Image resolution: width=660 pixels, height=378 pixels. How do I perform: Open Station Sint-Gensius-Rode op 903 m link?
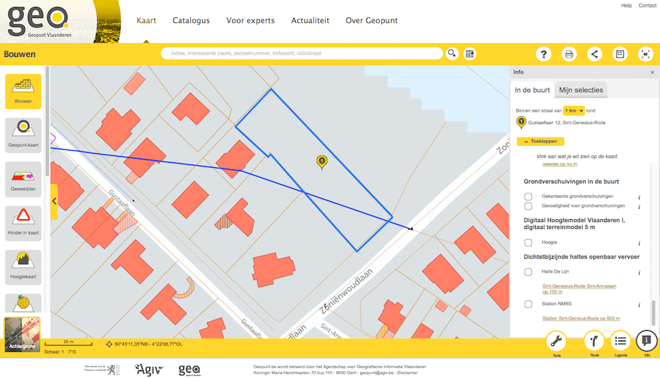click(x=581, y=318)
